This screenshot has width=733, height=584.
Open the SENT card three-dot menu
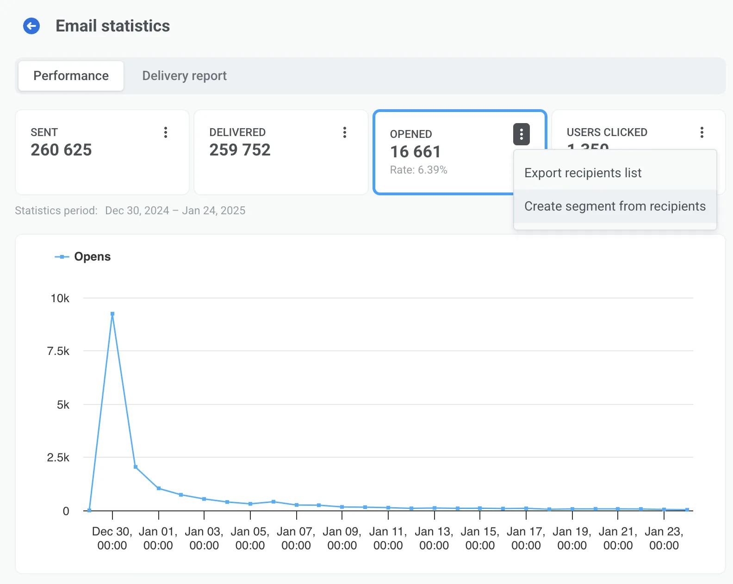coord(165,132)
